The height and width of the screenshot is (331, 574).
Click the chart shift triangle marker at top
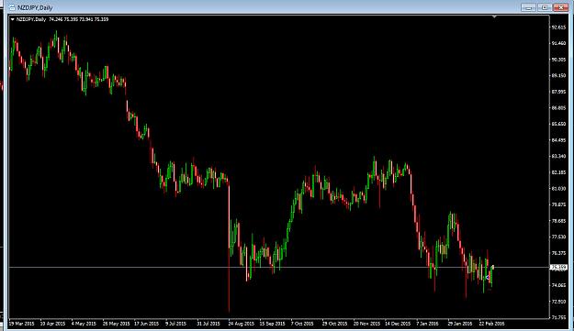(x=495, y=17)
